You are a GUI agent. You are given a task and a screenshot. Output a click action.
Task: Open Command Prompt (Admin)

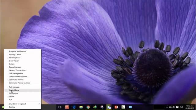(23, 83)
